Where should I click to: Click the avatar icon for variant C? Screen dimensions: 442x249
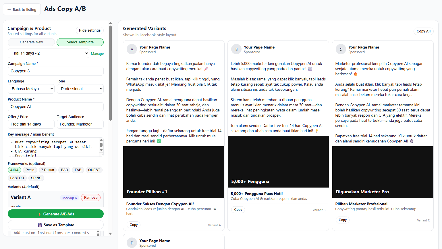coord(341,49)
